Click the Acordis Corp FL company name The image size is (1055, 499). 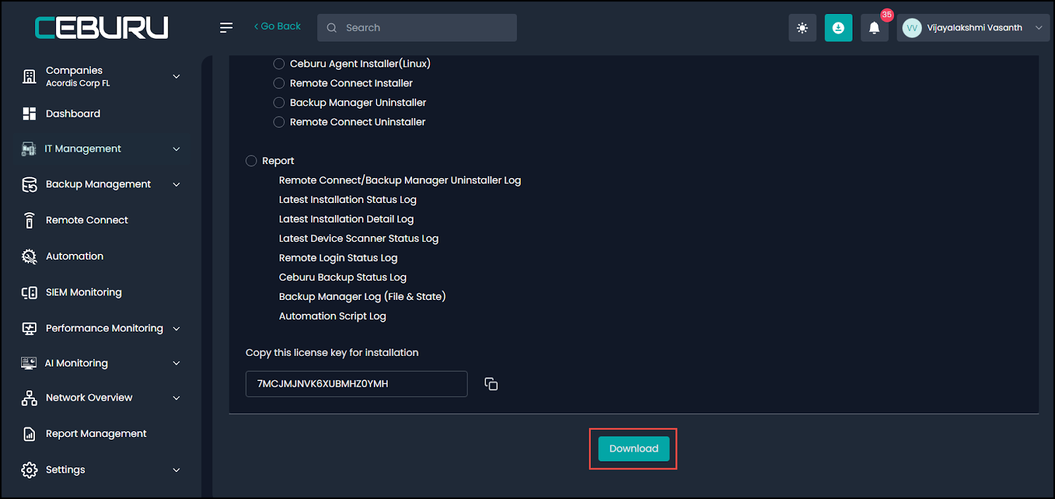(x=78, y=84)
